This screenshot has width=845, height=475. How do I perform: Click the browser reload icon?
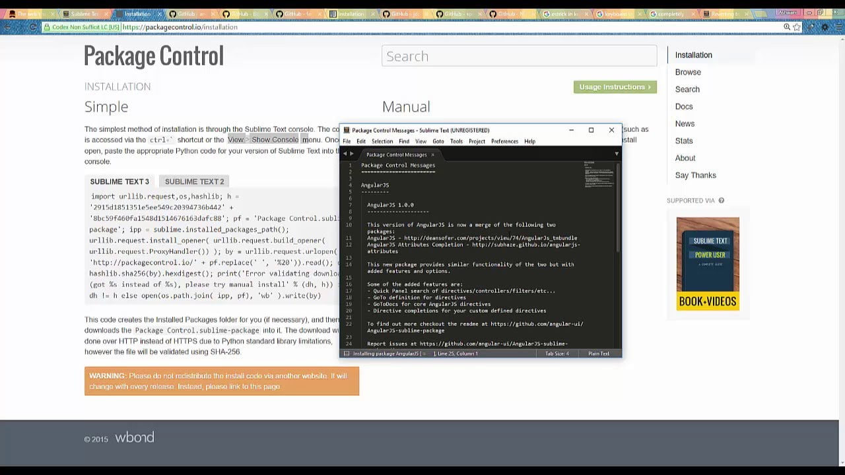point(33,27)
